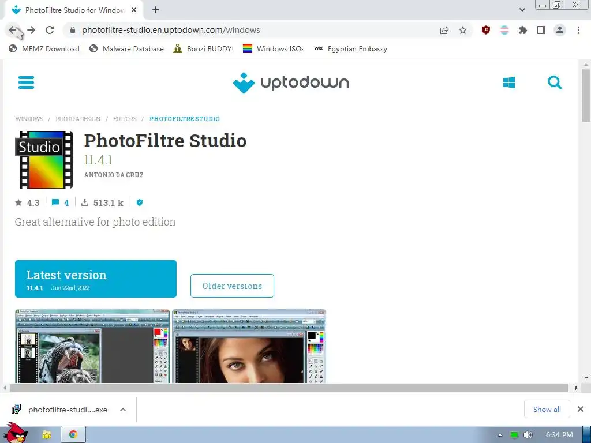Open the woman's face screenshot thumbnail
The image size is (591, 443).
pyautogui.click(x=249, y=346)
